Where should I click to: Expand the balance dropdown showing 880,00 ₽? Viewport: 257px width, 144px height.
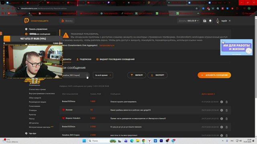coord(188,21)
